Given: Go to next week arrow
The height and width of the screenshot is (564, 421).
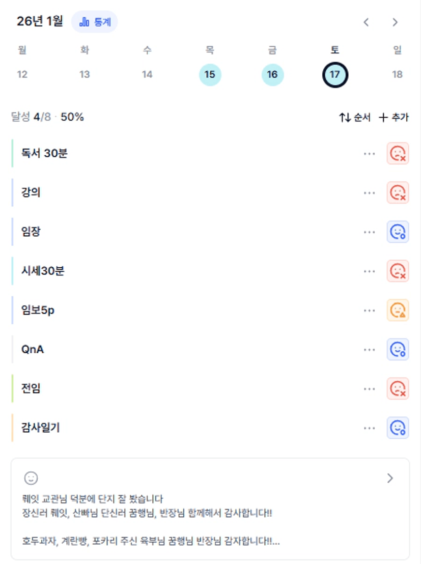Looking at the screenshot, I should pyautogui.click(x=395, y=22).
